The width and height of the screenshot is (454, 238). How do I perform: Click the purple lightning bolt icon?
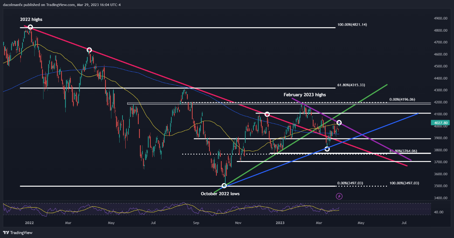[339, 196]
